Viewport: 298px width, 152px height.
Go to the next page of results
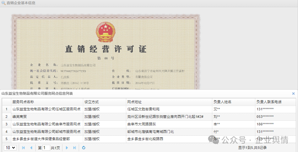point(67,148)
